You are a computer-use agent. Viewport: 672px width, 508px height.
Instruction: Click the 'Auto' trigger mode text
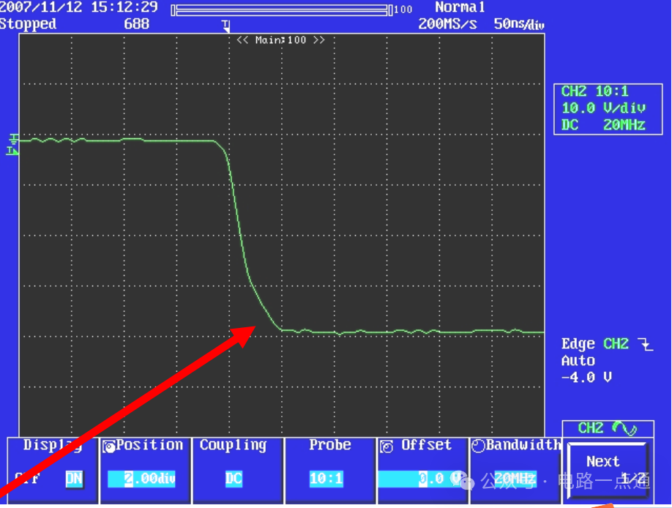pyautogui.click(x=578, y=361)
